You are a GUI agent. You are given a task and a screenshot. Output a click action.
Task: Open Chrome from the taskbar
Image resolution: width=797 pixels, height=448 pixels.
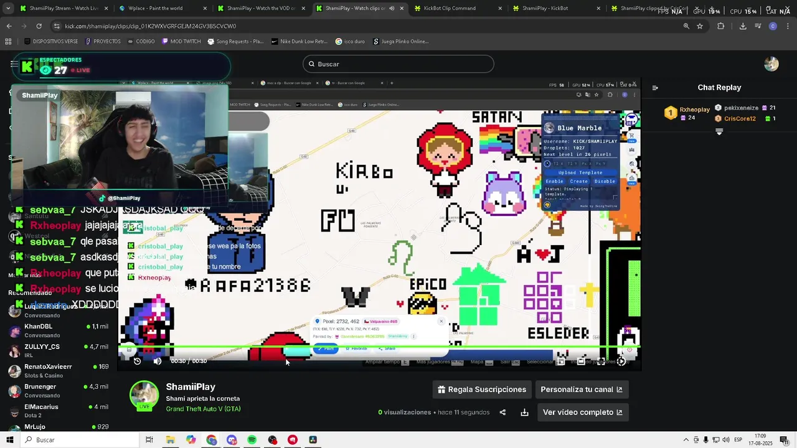[x=211, y=440]
